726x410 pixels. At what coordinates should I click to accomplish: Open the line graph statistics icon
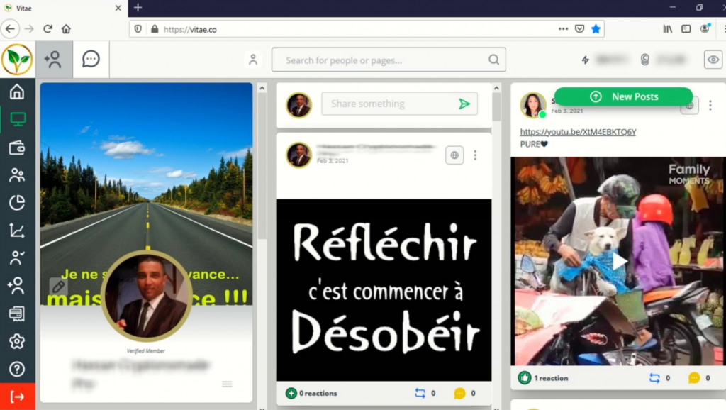click(17, 231)
